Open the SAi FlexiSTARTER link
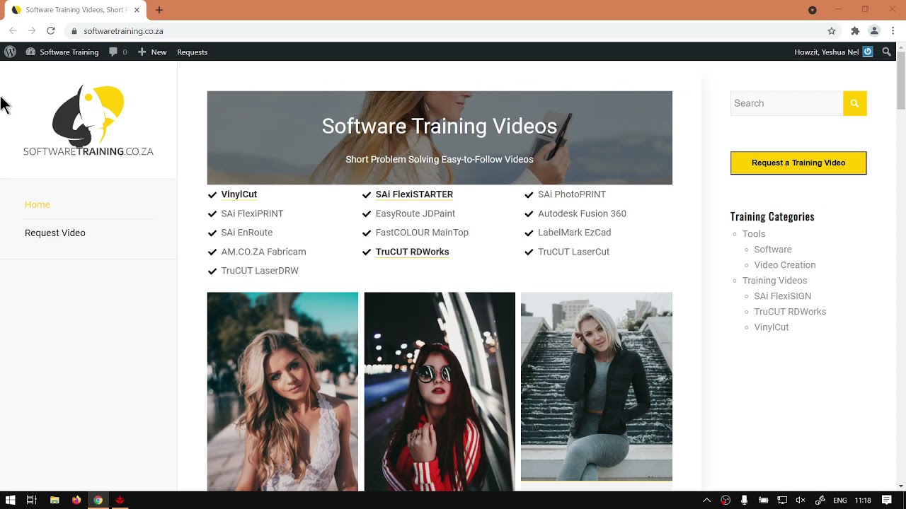This screenshot has height=509, width=906. 414,194
